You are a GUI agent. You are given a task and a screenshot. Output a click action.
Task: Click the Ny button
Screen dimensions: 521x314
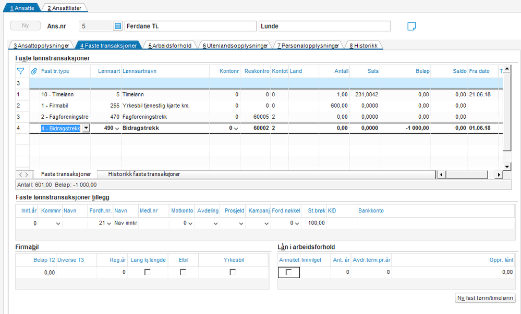(x=25, y=26)
